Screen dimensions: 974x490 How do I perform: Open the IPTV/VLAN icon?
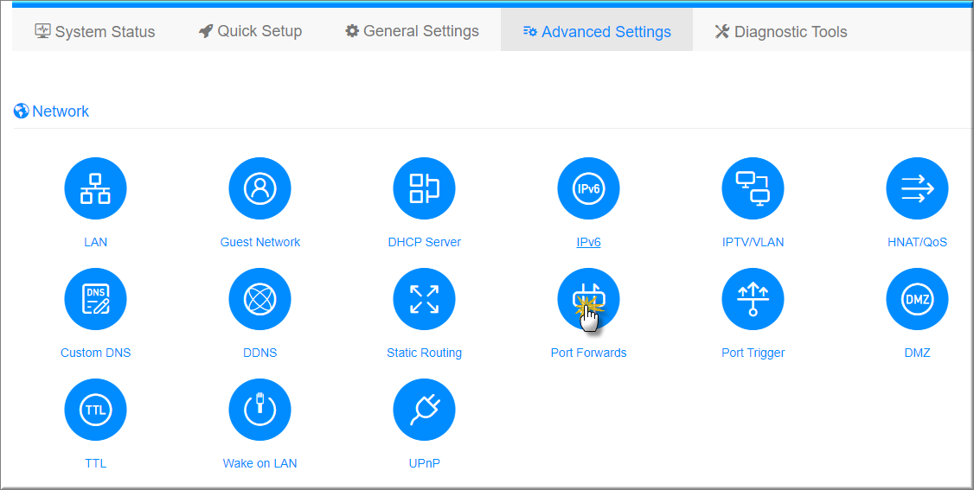[753, 188]
